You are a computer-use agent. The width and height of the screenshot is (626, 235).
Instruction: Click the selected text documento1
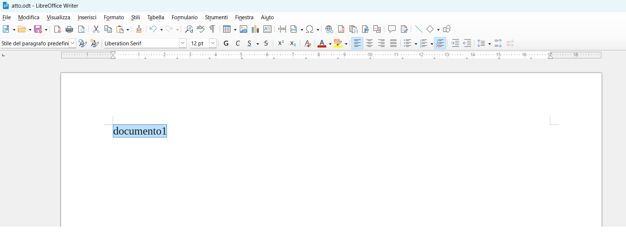pos(140,131)
